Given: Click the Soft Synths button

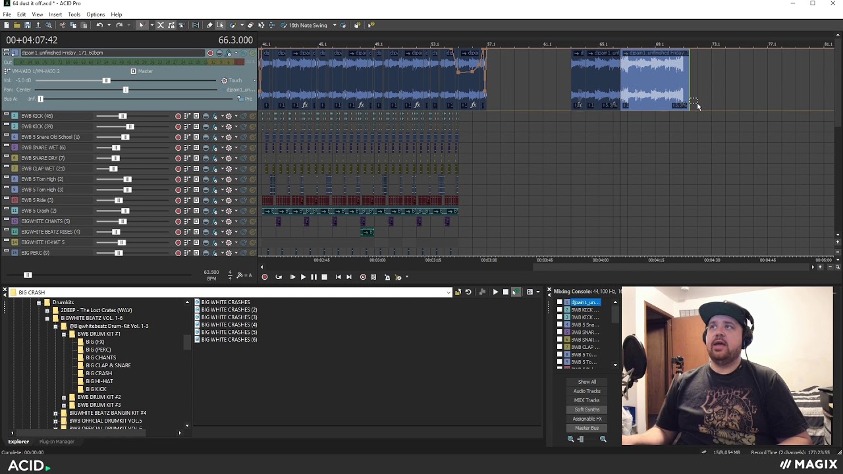Looking at the screenshot, I should pos(587,409).
